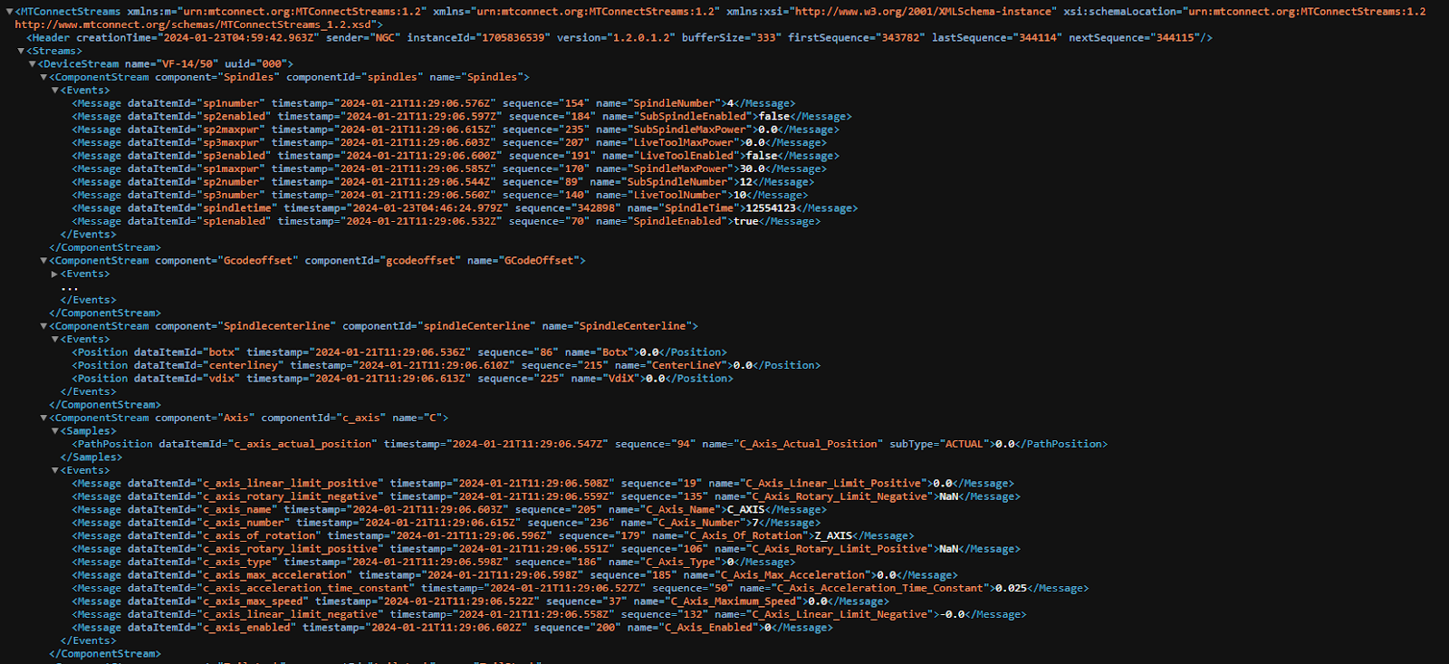Click the MTConnectStreams_1.2.xsd schema URL
1449x664 pixels.
195,24
